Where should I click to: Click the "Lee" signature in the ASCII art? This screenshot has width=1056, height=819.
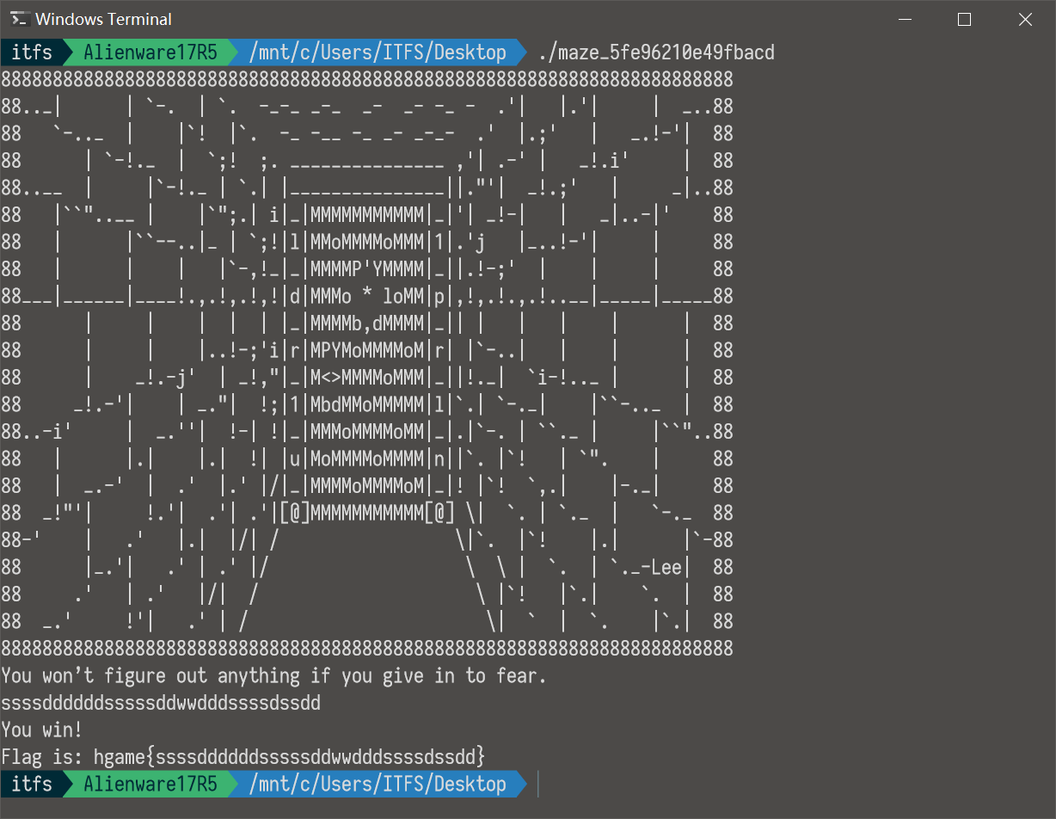(x=666, y=568)
